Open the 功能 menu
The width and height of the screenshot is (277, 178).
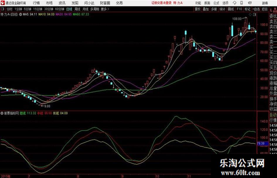point(198,3)
